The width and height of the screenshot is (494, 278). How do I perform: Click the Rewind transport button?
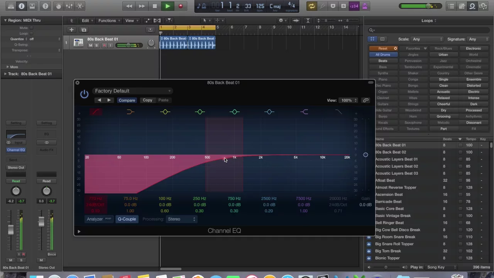[129, 6]
